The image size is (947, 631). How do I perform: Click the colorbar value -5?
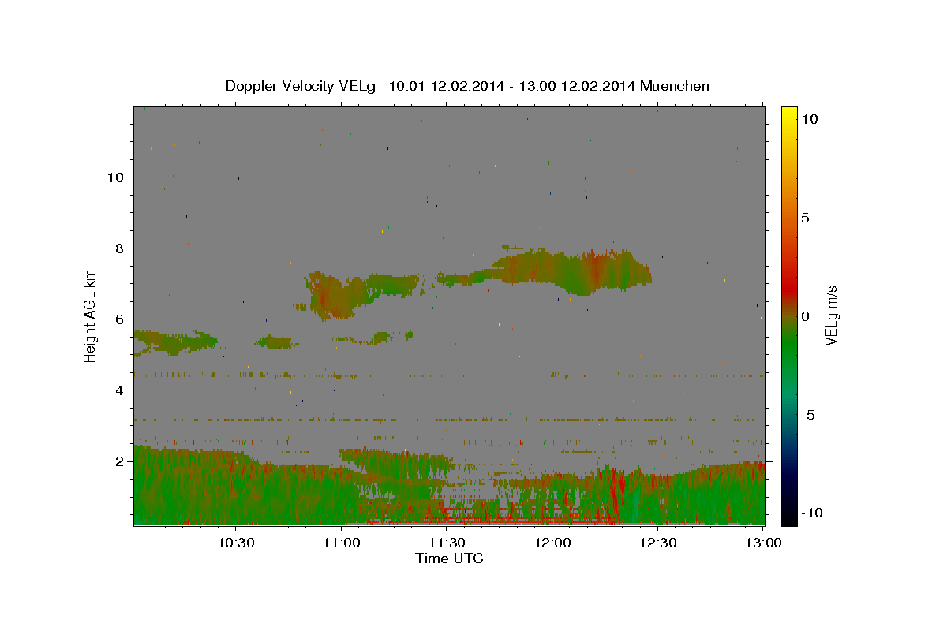pos(808,415)
